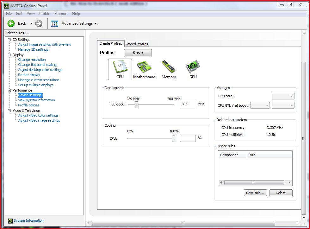Select the CPU device icon
Screen dimensions: 310x229
pos(120,69)
